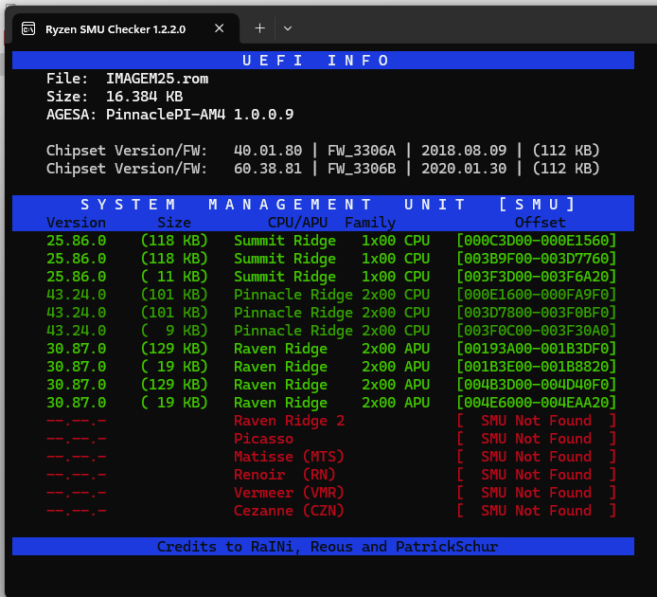Click the size value 16.384 KB
The image size is (657, 597).
pyautogui.click(x=145, y=97)
